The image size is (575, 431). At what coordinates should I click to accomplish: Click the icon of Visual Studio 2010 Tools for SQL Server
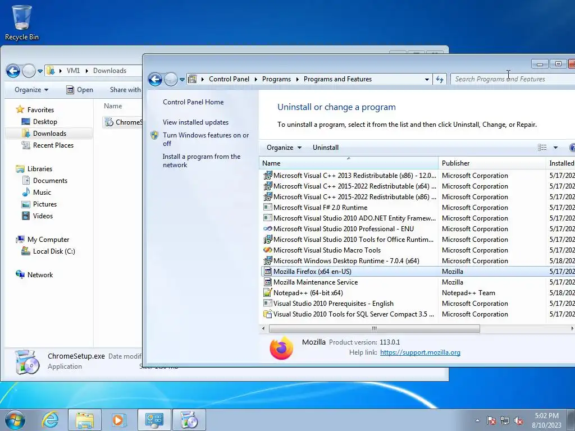[268, 314]
